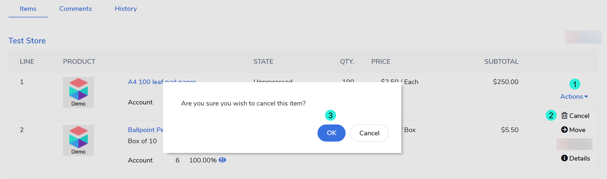The width and height of the screenshot is (607, 179).
Task: Confirm cancellation with the OK button
Action: [x=331, y=133]
